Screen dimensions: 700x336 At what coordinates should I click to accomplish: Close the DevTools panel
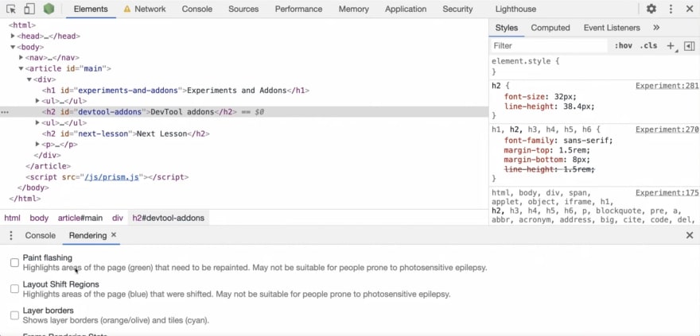click(x=690, y=9)
